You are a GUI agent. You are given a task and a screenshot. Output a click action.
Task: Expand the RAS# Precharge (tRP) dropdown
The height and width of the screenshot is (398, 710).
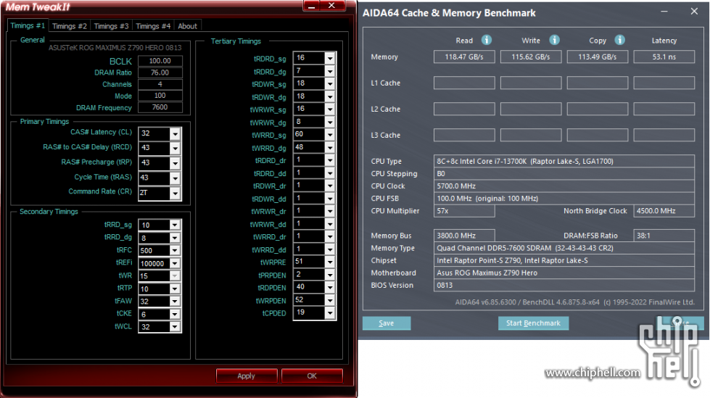tap(175, 163)
